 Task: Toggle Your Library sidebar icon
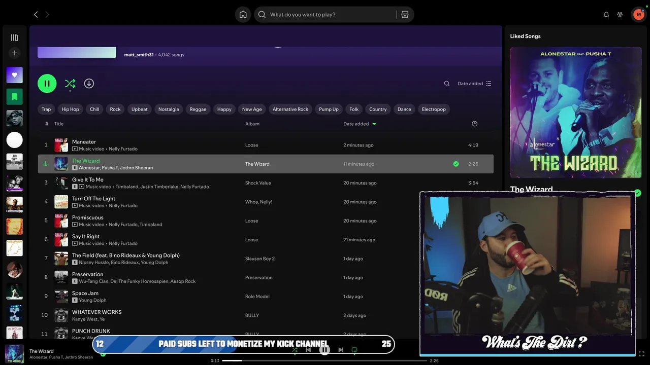(14, 38)
